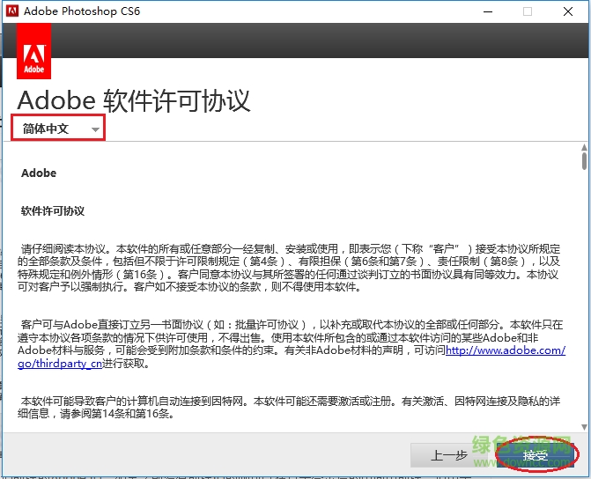
Task: Click the bold Adobe heading in license text
Action: [x=39, y=173]
